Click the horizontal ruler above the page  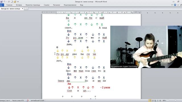pyautogui.click(x=92, y=12)
